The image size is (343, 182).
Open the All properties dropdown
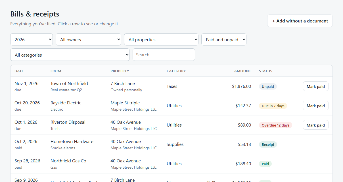click(x=161, y=40)
